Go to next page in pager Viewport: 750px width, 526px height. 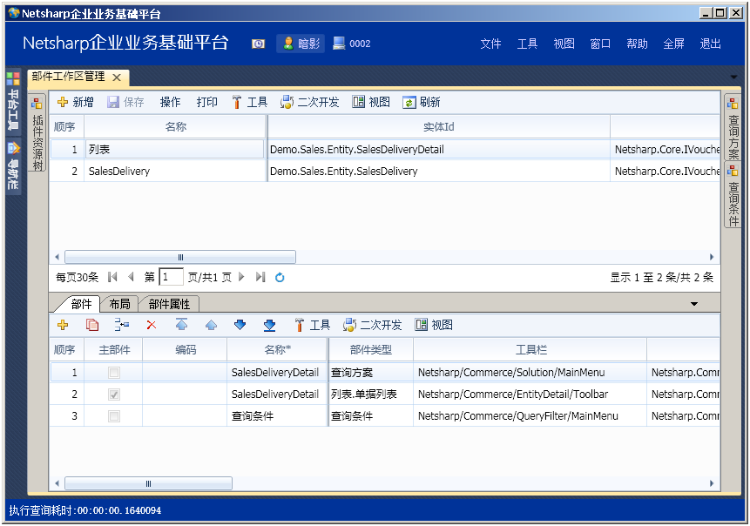click(x=241, y=277)
